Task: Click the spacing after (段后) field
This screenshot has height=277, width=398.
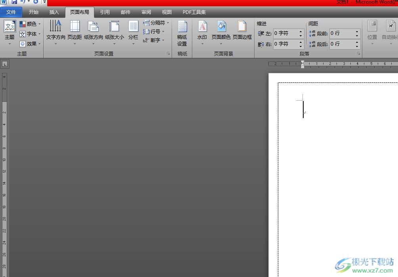Action: pos(342,44)
